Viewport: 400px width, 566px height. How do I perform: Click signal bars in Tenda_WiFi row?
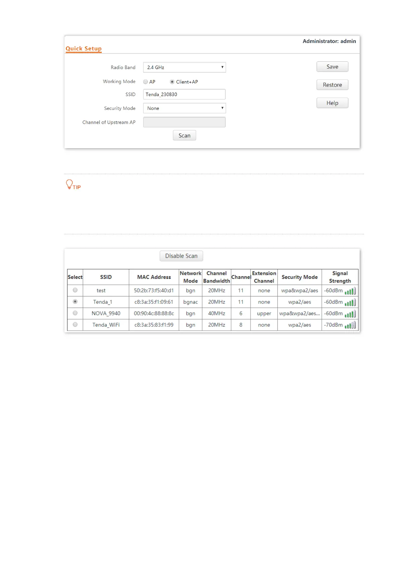click(350, 325)
